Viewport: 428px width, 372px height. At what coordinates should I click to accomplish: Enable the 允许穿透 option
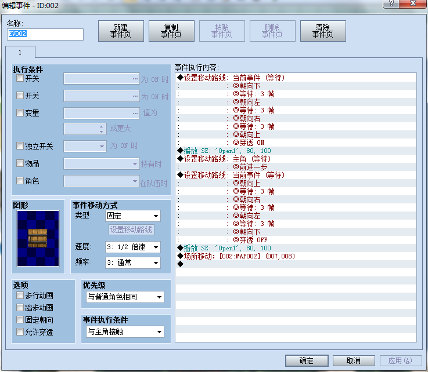[x=20, y=331]
